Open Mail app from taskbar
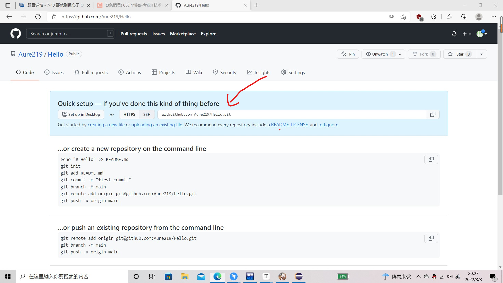This screenshot has width=503, height=283. click(201, 276)
